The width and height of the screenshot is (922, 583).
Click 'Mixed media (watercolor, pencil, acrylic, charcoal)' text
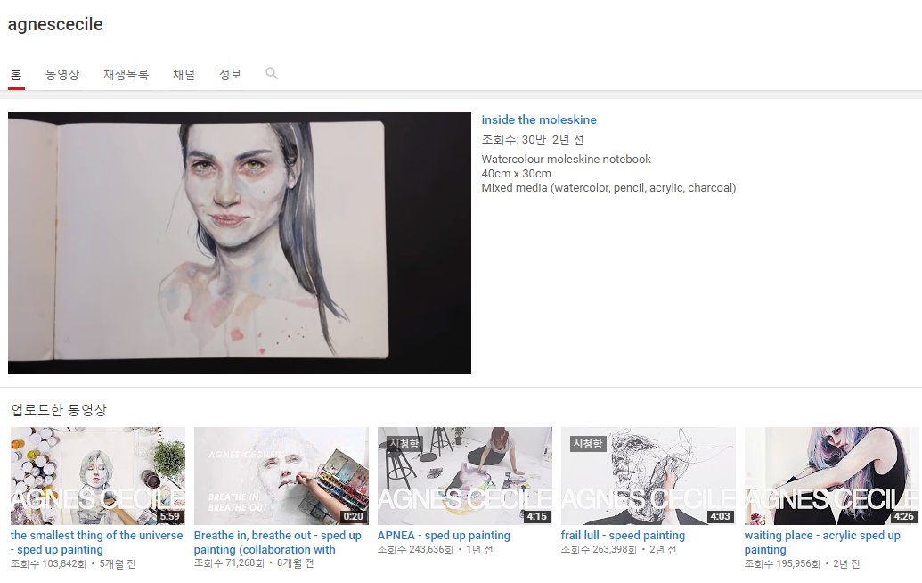[608, 188]
